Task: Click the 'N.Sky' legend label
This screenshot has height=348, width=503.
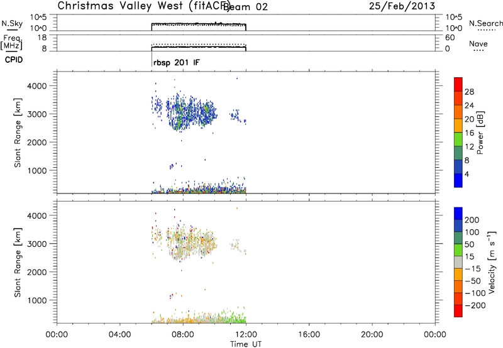Action: (x=12, y=23)
